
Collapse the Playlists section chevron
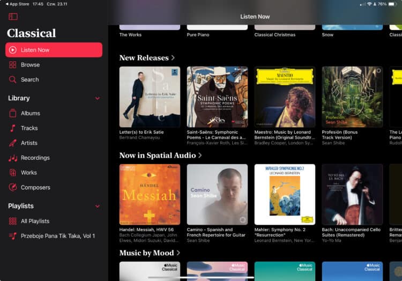tap(98, 206)
